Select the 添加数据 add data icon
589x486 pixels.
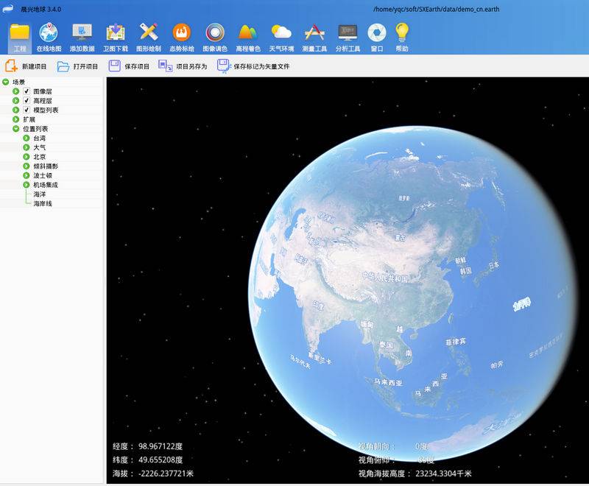tap(82, 37)
